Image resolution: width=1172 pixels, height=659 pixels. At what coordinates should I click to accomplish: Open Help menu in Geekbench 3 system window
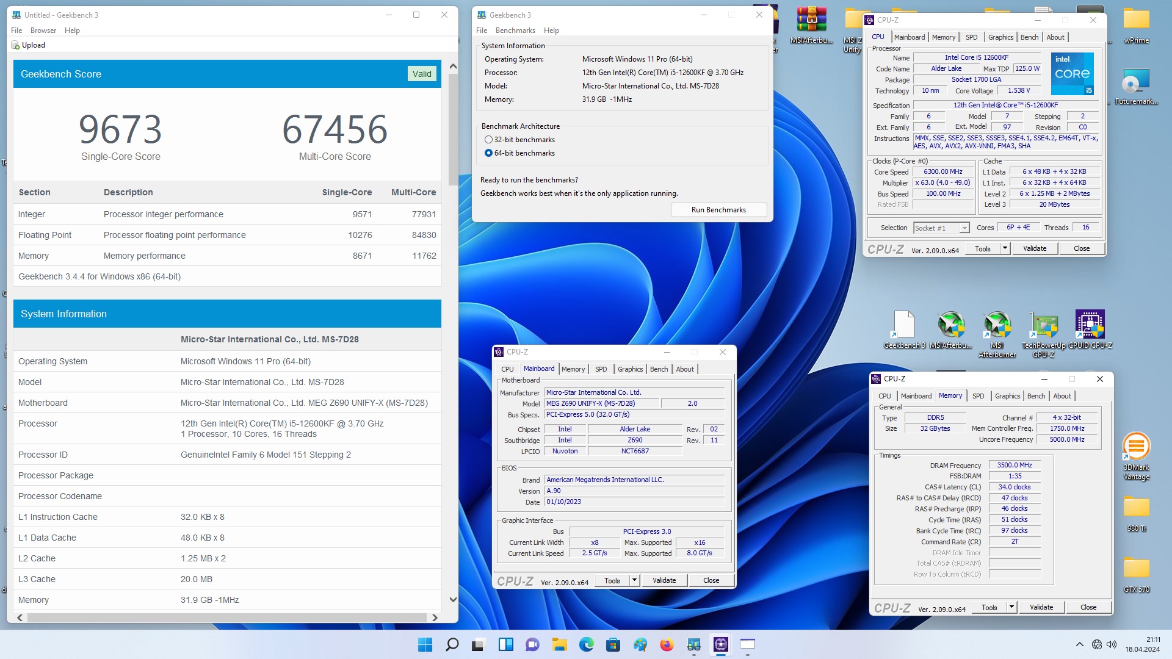point(551,31)
